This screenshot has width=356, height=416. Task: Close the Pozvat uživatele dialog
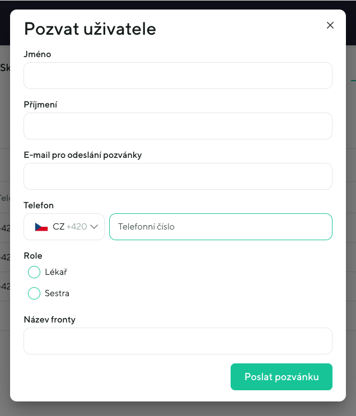[x=330, y=25]
